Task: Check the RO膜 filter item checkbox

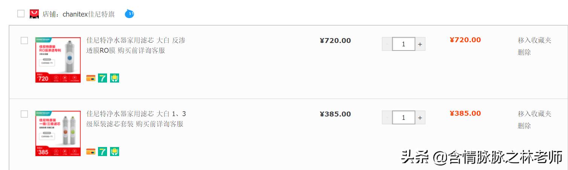Action: pyautogui.click(x=24, y=40)
